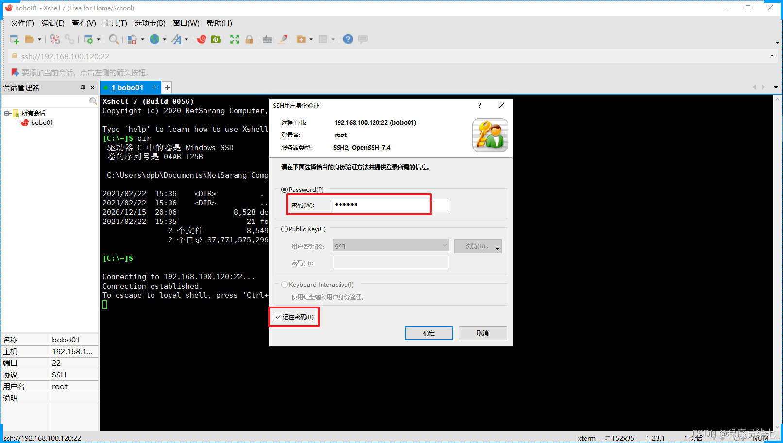783x443 pixels.
Task: Click the Disconnect toolbar icon
Action: (55, 39)
